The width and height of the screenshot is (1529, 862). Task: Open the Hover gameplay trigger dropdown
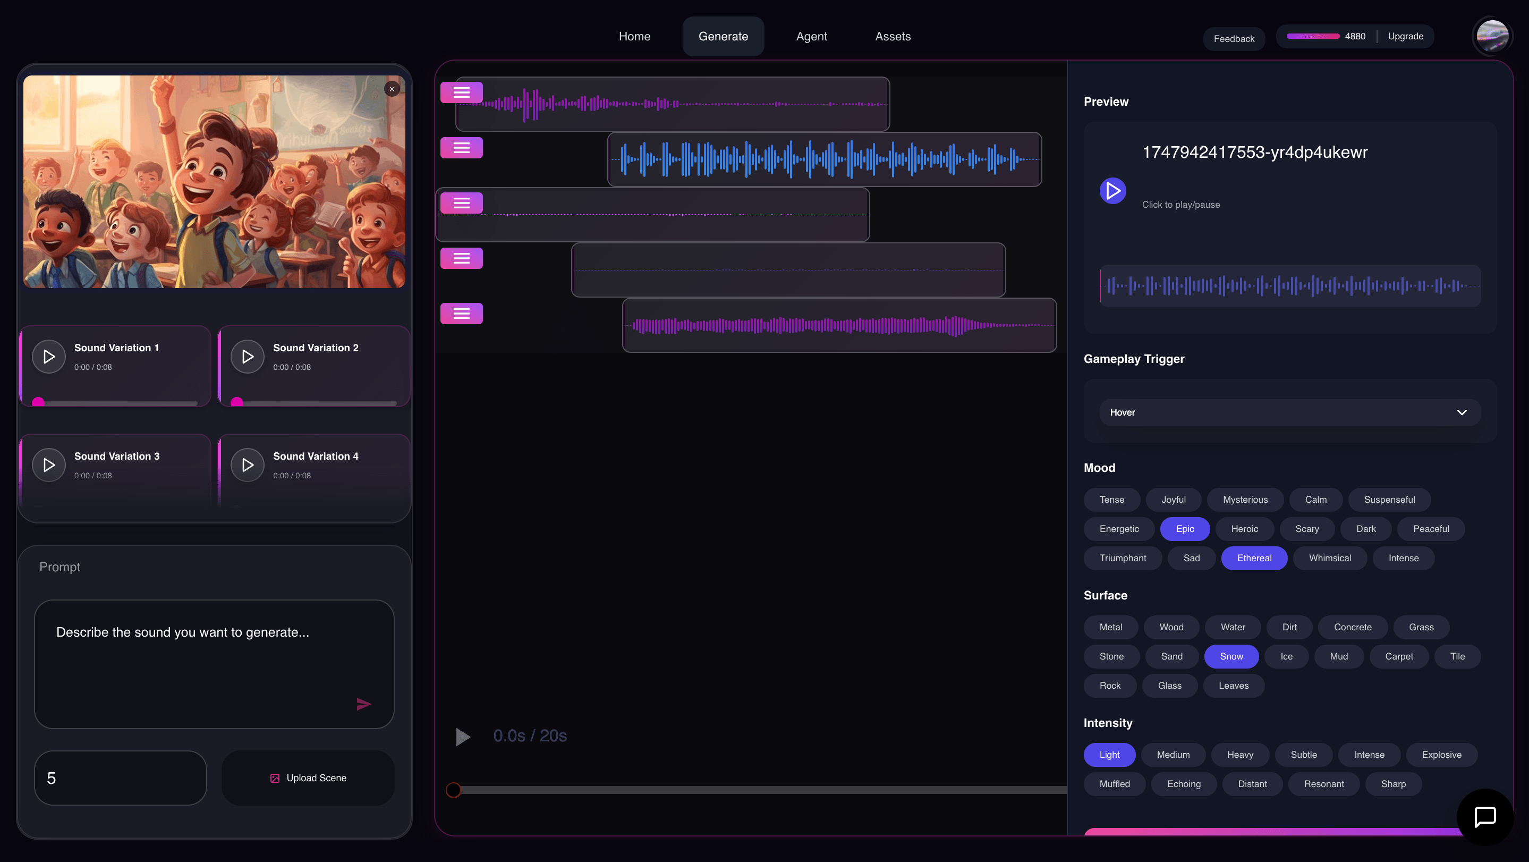[1289, 412]
